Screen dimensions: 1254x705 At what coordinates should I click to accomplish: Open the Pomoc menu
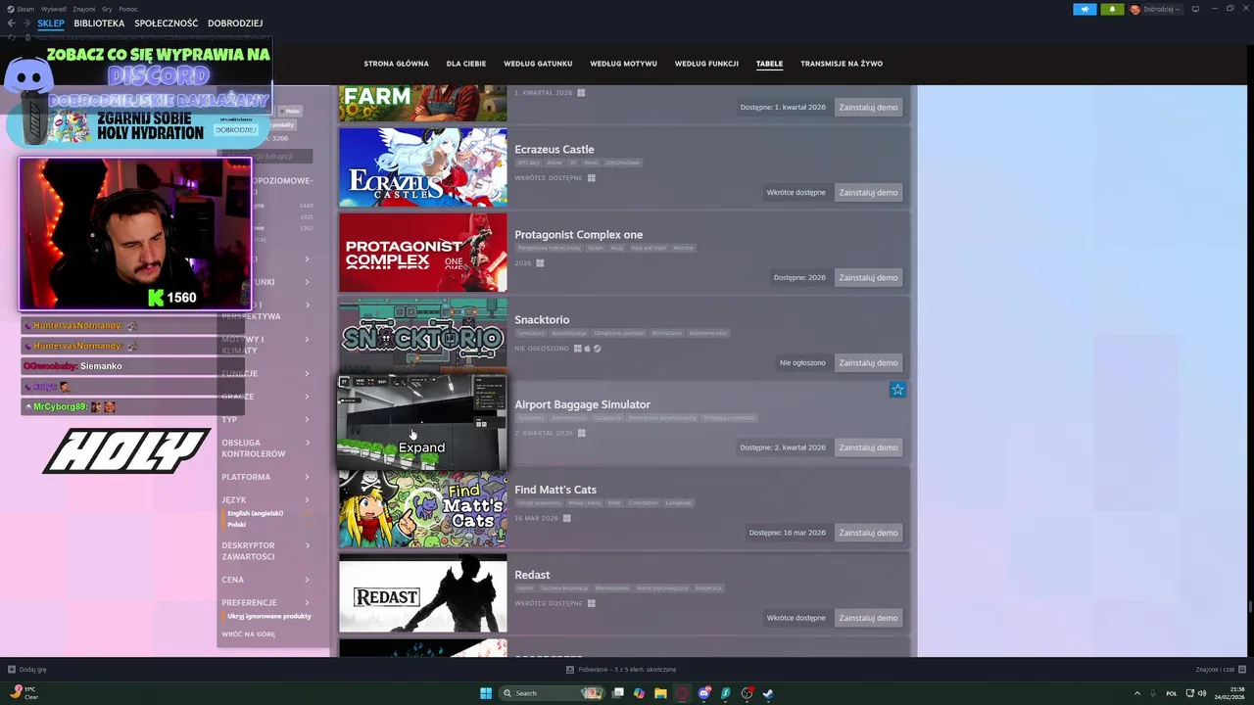[x=128, y=9]
